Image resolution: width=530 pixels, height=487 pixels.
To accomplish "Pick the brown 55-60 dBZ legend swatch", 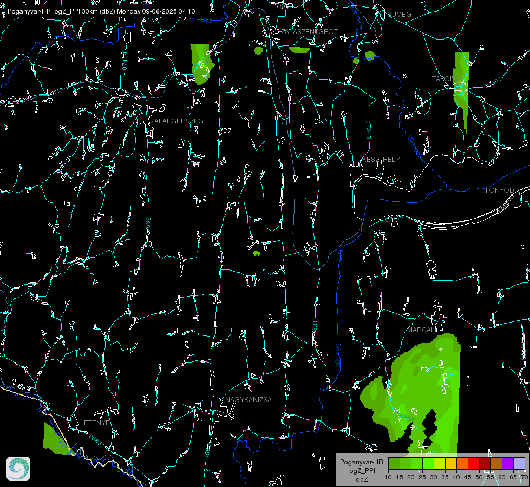I will 496,463.
